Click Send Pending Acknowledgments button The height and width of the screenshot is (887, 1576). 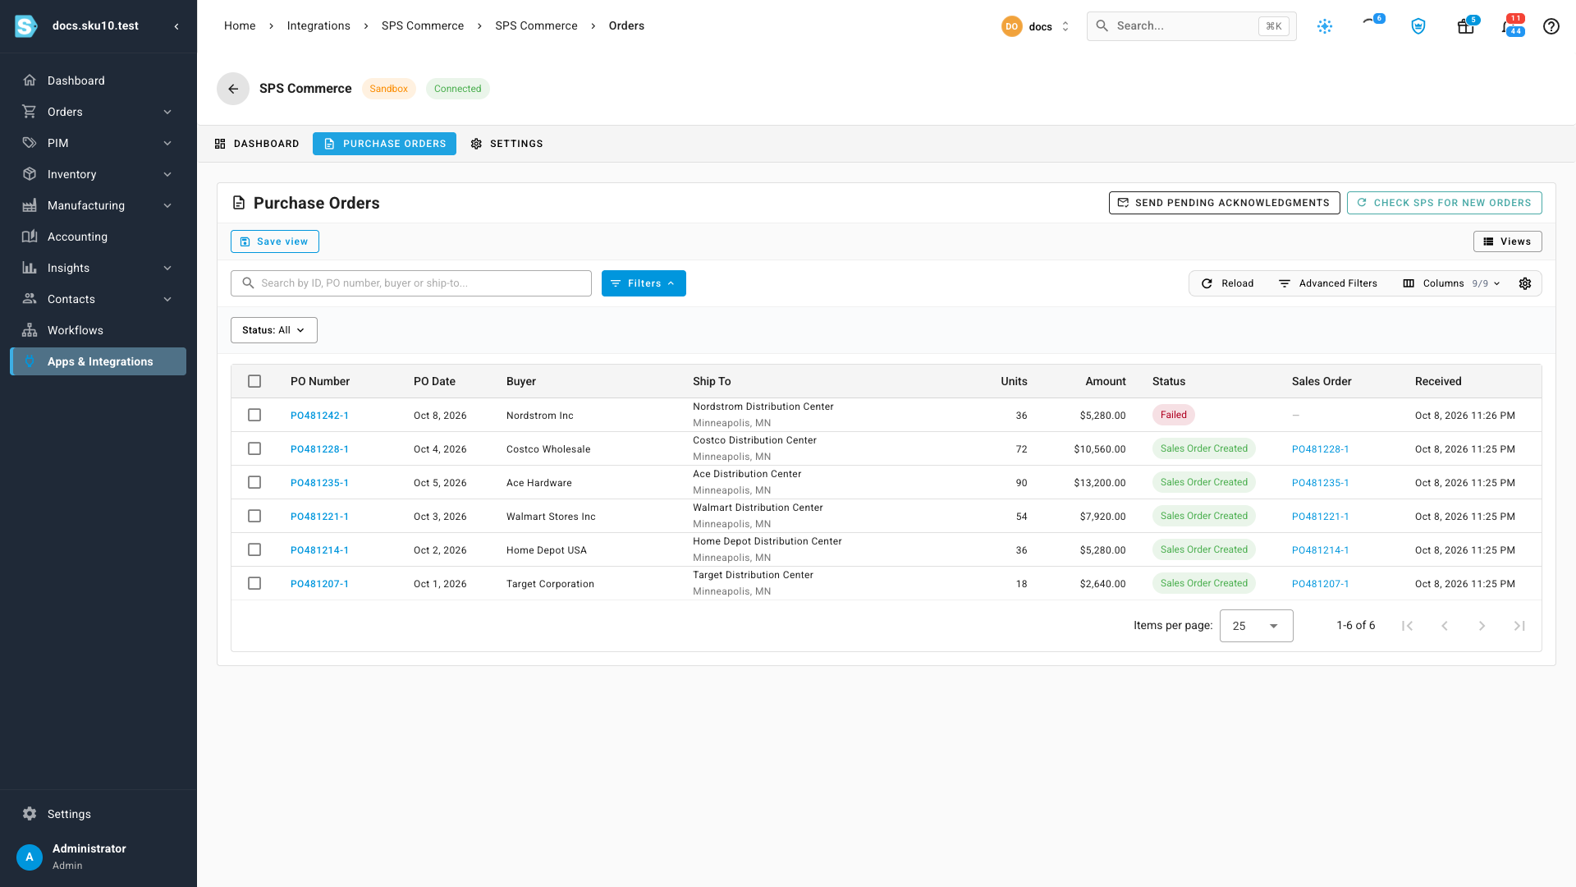click(x=1224, y=203)
